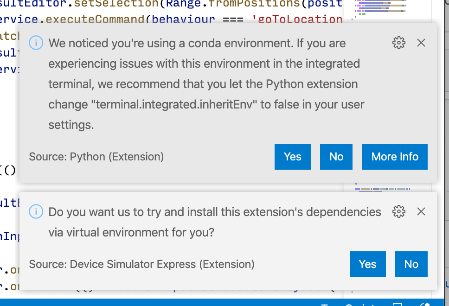Click the info icon on the conda environment notification
Image resolution: width=449 pixels, height=306 pixels.
coord(36,43)
